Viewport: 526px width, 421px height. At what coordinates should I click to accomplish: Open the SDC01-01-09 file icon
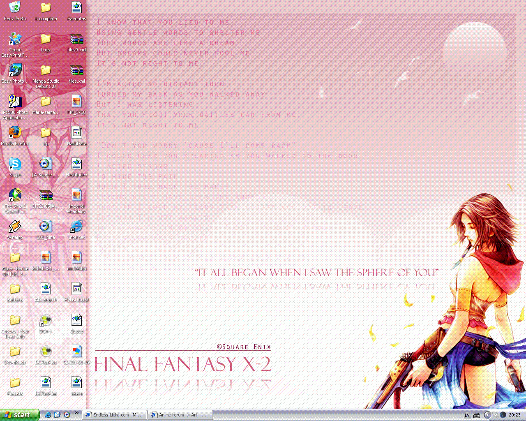76,355
